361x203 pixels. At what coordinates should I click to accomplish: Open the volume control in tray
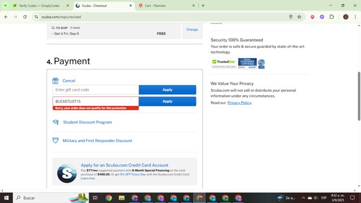click(x=316, y=198)
